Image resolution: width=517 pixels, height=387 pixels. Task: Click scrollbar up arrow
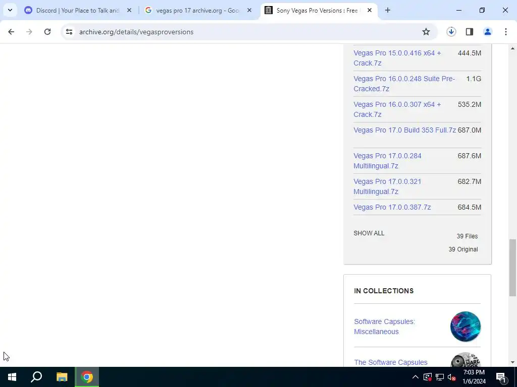[x=512, y=48]
